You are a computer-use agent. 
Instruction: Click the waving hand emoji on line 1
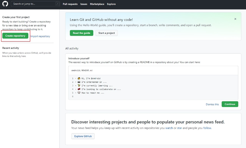click(x=79, y=78)
